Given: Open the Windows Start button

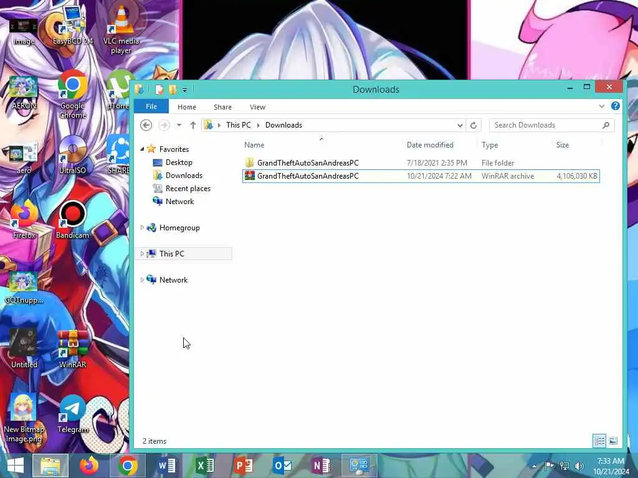Looking at the screenshot, I should pyautogui.click(x=16, y=466).
